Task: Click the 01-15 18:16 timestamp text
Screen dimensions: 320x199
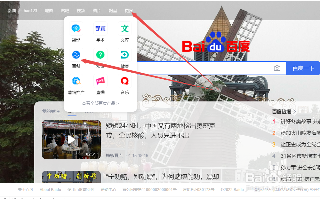Action: tap(137, 155)
